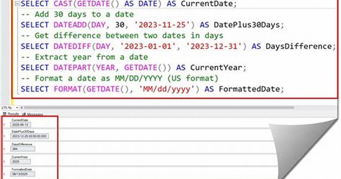Click the CurrentYear column header
The height and width of the screenshot is (179, 341).
point(20,157)
